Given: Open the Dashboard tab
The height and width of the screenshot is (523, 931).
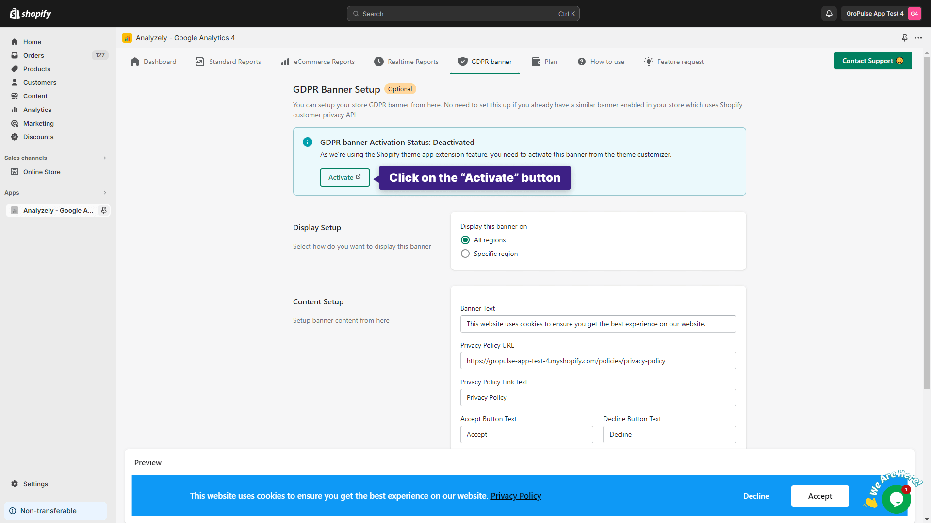Looking at the screenshot, I should tap(153, 62).
